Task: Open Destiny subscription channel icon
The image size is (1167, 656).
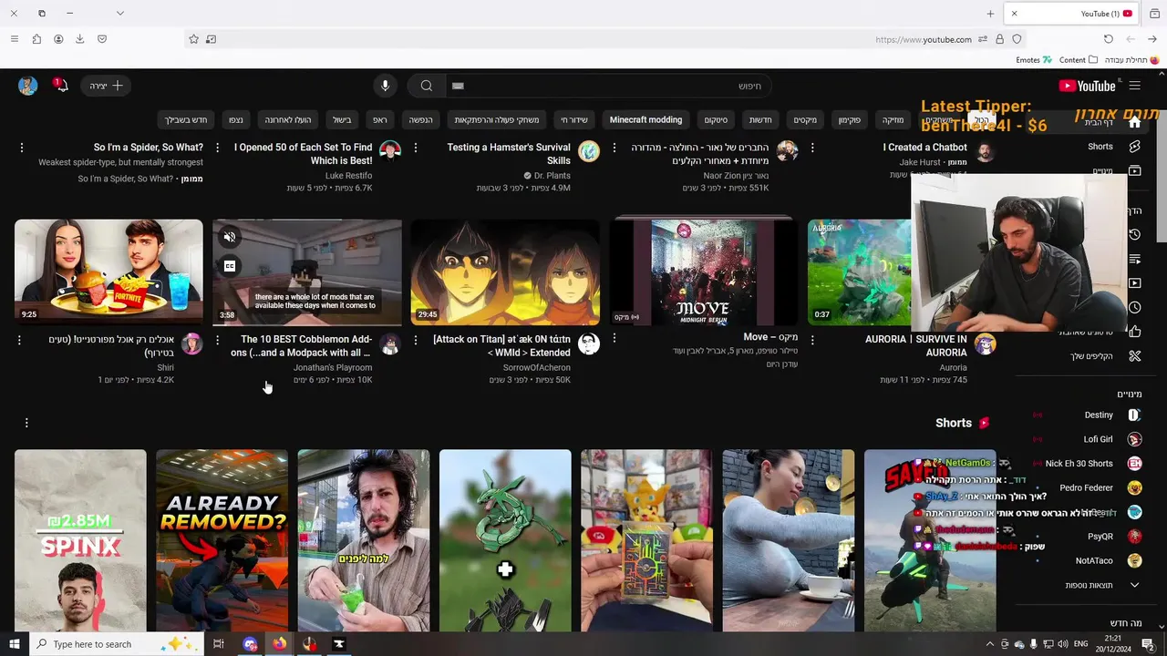Action: pos(1134,415)
